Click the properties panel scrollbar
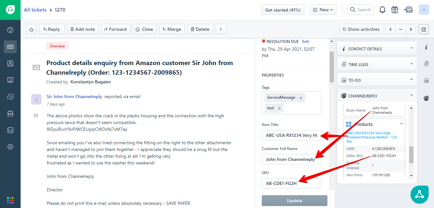This screenshot has height=208, width=434. [332, 66]
